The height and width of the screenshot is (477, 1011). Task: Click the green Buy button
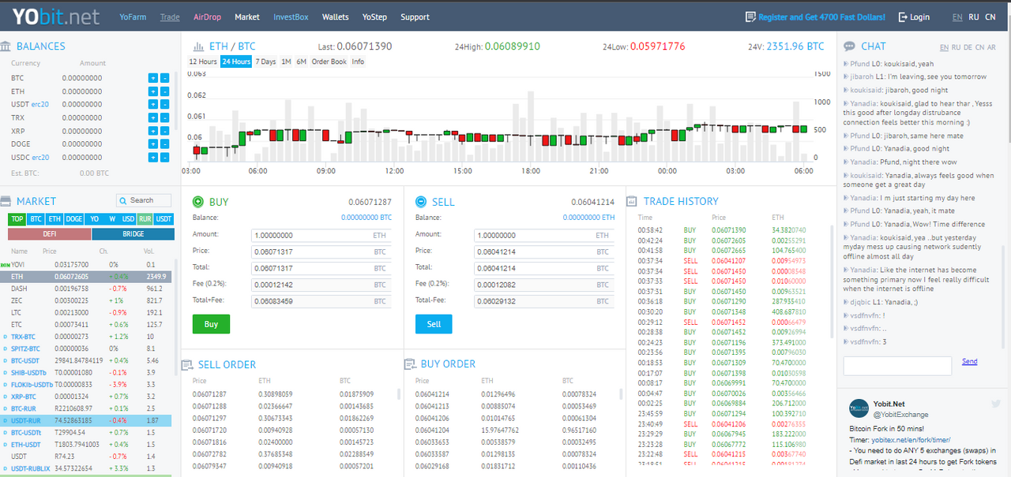pos(211,324)
